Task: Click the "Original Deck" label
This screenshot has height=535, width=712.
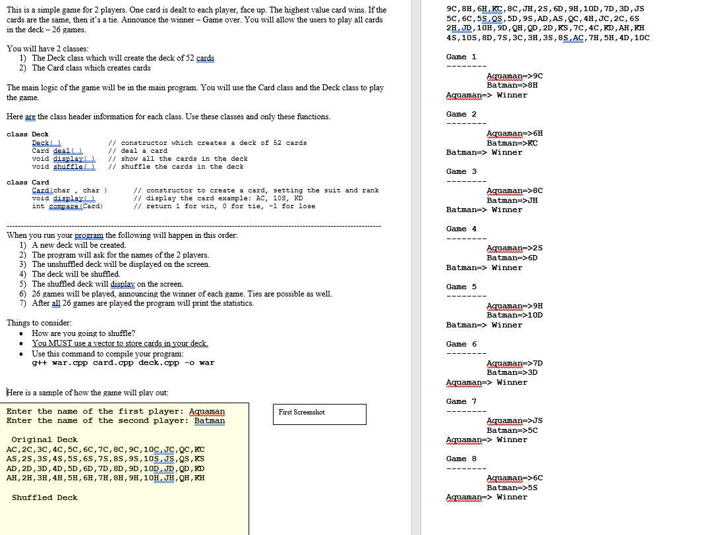Action: coord(45,439)
